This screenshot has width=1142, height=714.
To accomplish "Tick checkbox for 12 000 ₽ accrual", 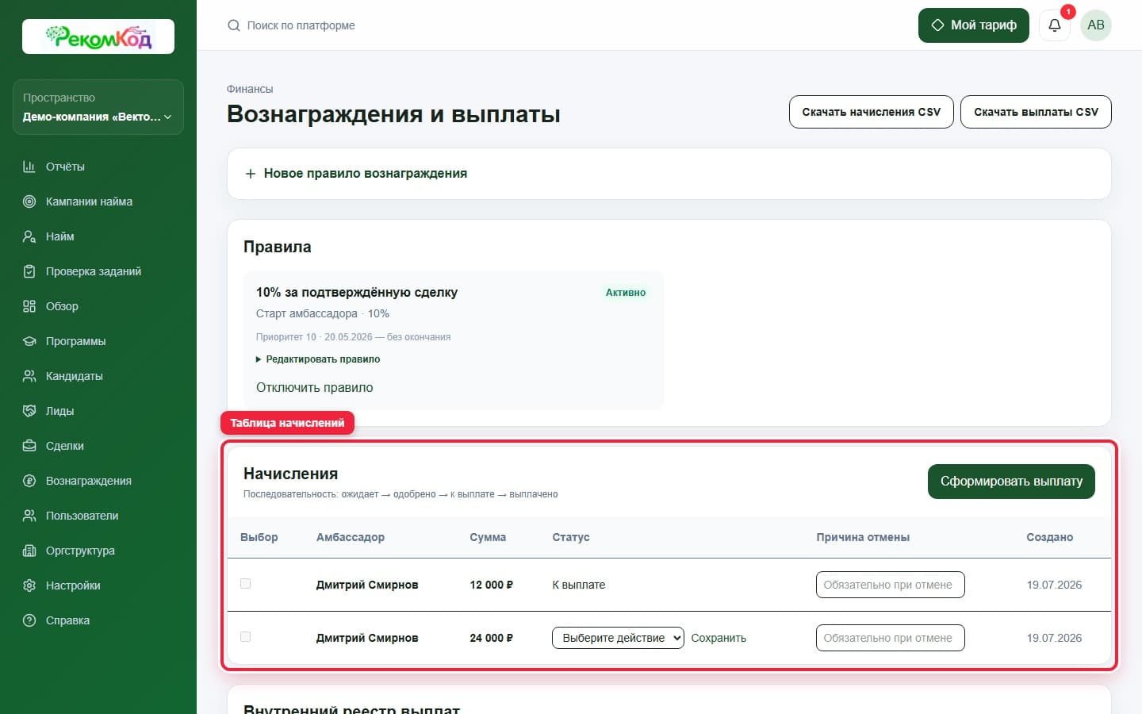I will [246, 584].
